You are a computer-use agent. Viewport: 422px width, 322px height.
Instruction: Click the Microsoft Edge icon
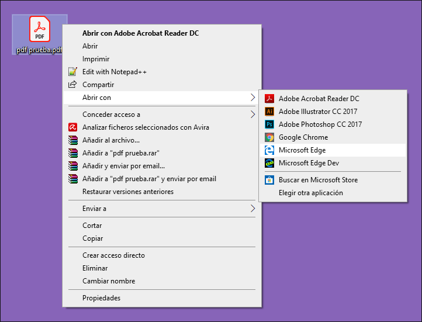(269, 150)
